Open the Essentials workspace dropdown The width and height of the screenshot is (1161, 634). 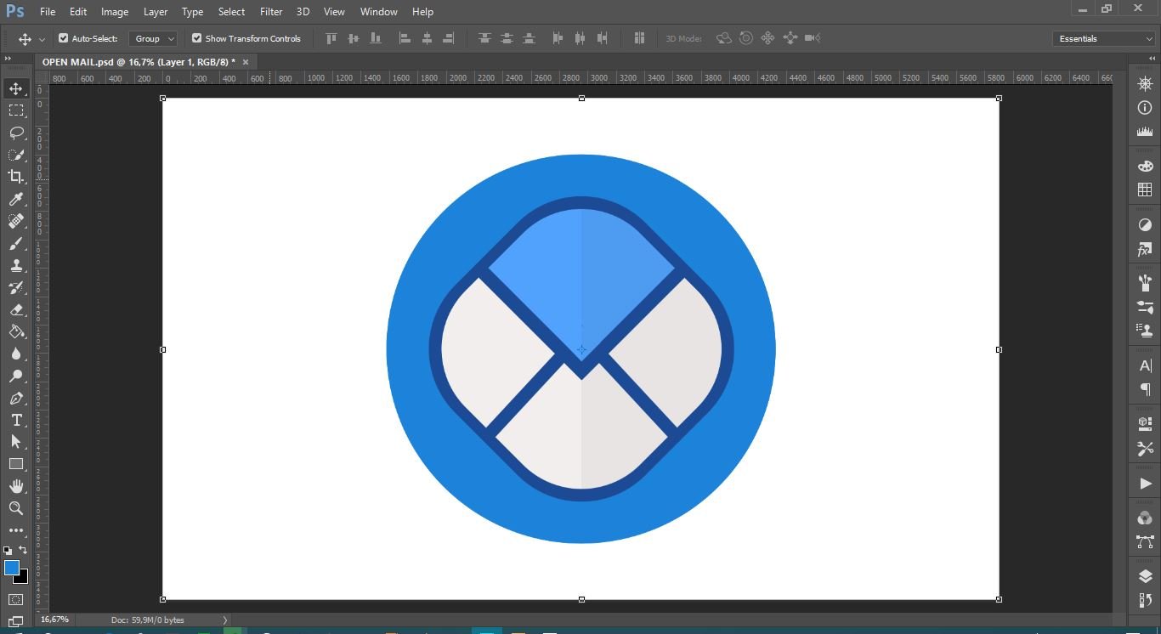1103,38
